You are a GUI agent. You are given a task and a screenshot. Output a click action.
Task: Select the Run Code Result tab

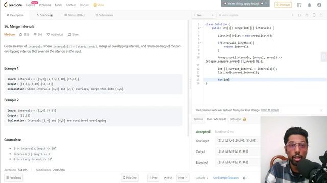[217, 119]
